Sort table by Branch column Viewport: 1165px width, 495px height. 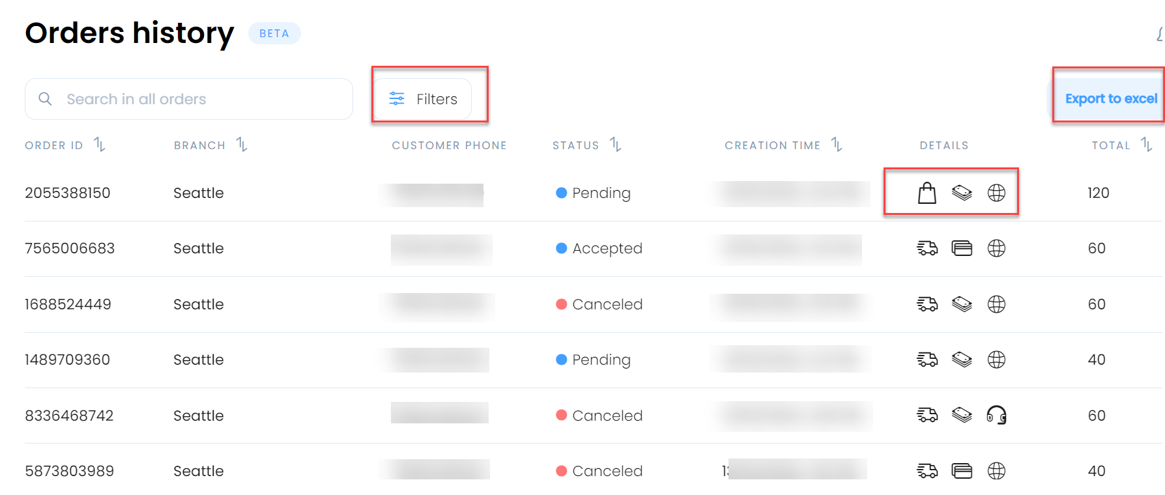pos(242,144)
